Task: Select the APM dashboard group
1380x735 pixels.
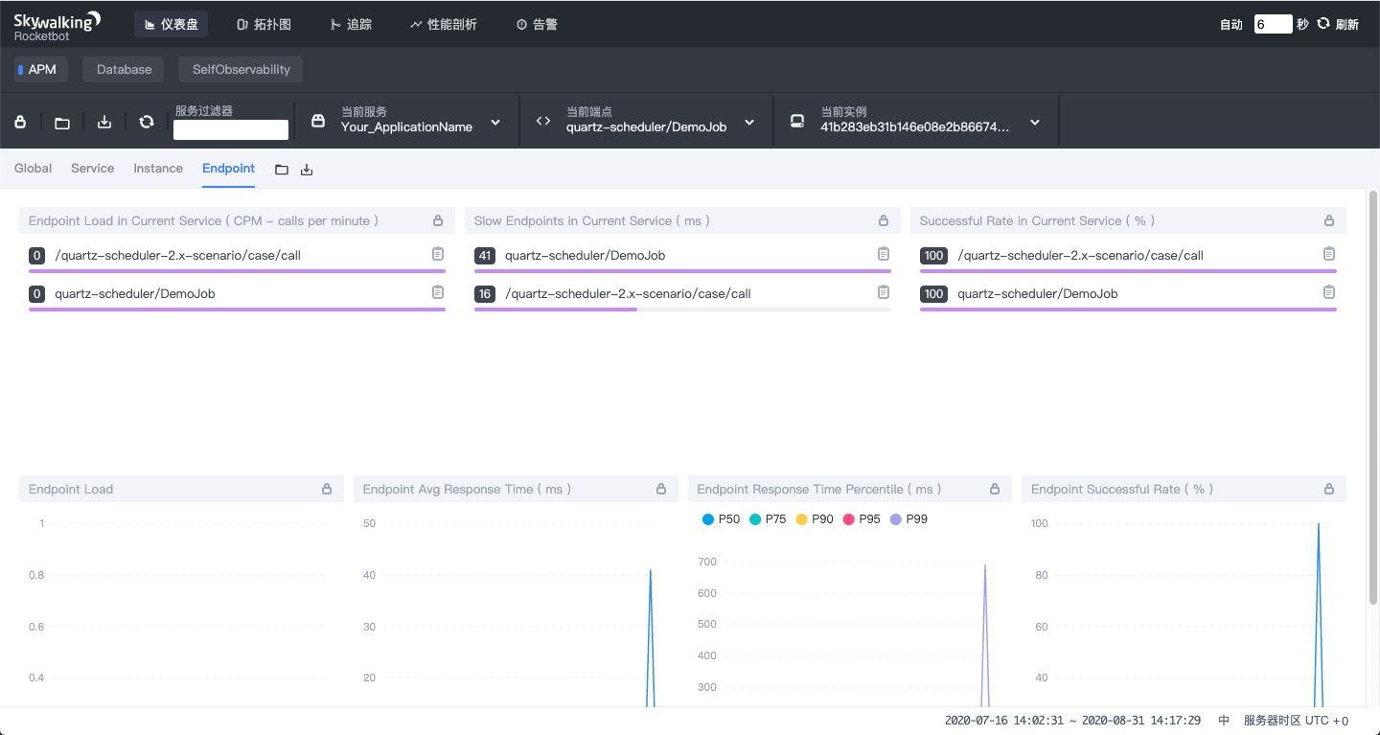Action: 40,69
